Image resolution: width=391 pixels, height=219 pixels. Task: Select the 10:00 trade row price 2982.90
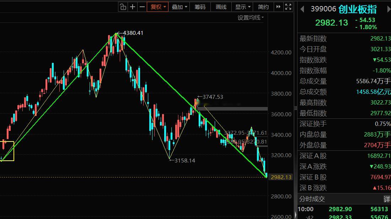340,209
